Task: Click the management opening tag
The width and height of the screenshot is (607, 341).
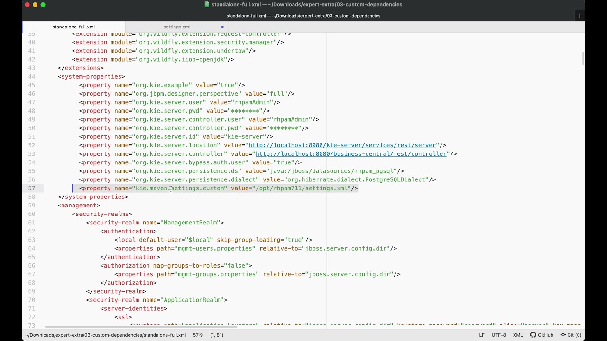Action: click(x=79, y=206)
